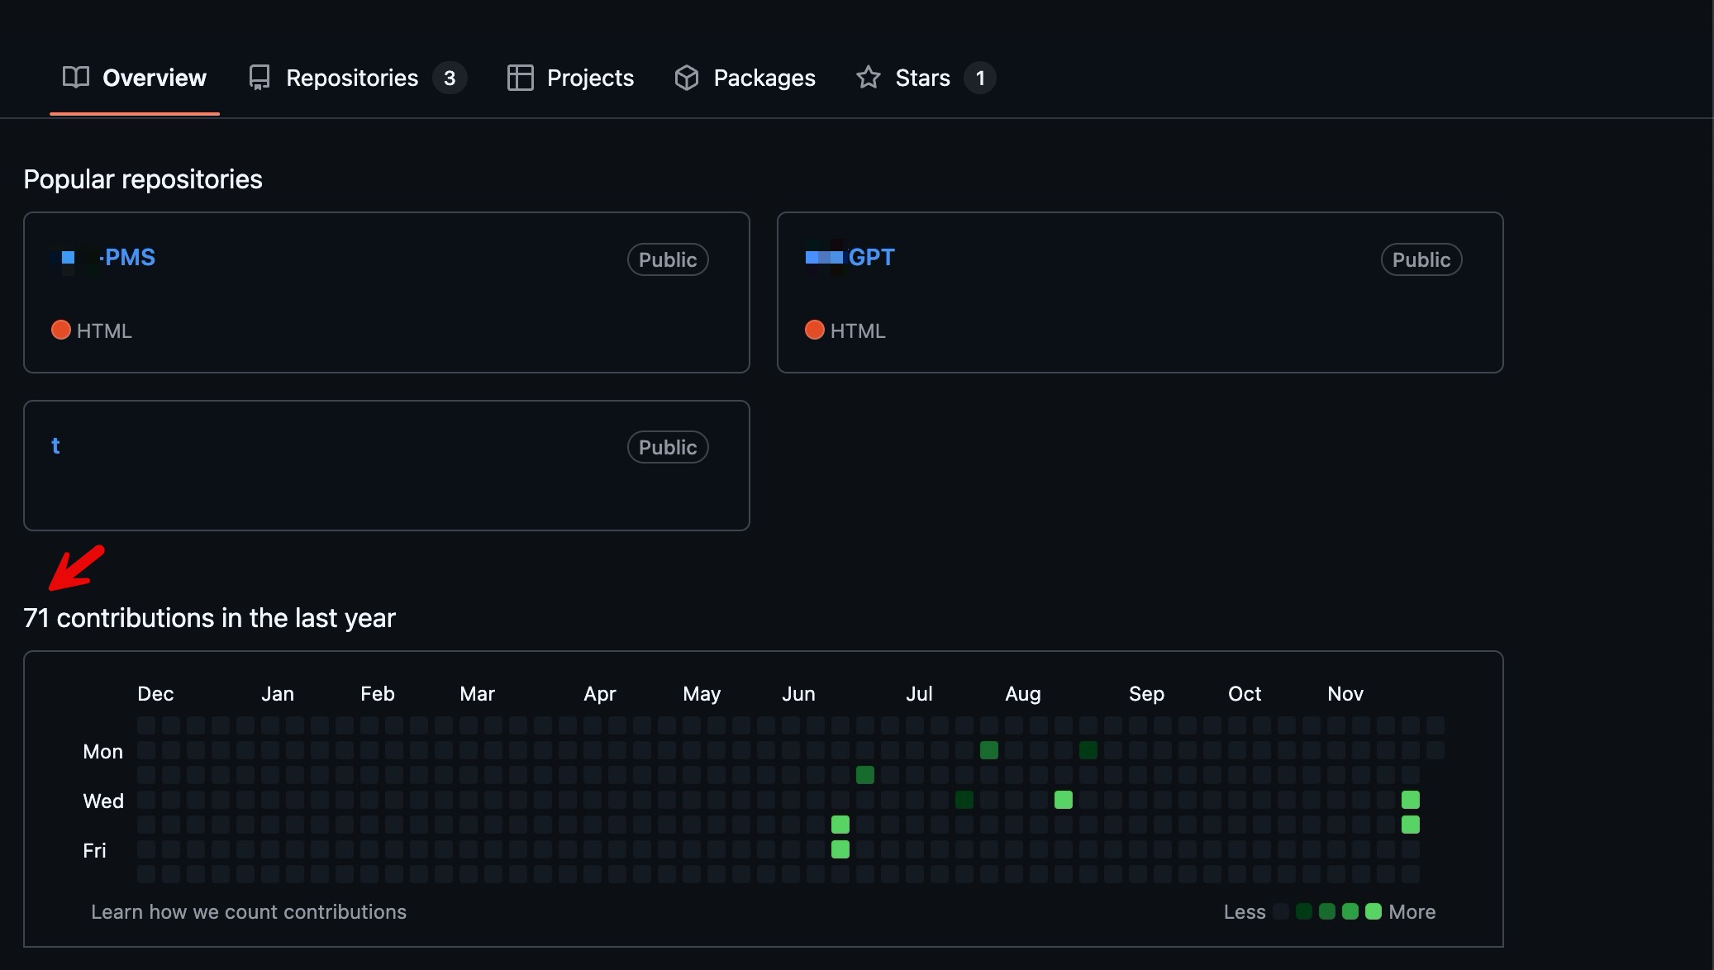Click the orange HTML language dot under GPT
This screenshot has width=1714, height=970.
pyautogui.click(x=815, y=330)
